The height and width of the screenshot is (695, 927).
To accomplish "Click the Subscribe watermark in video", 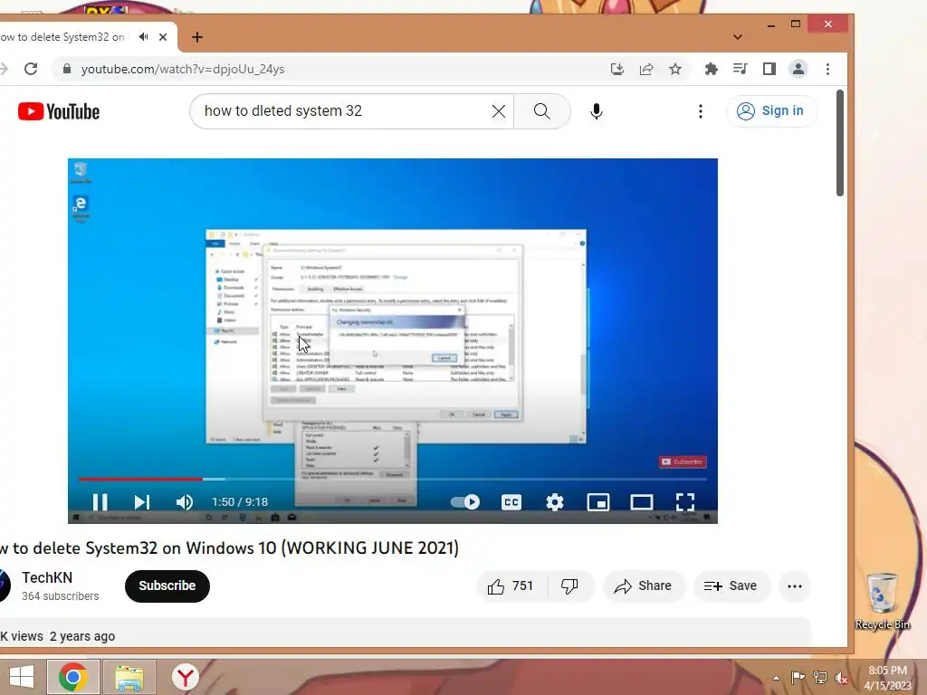I will (683, 462).
